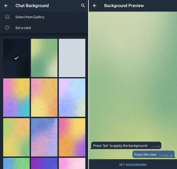Pick the orange-yellow candy jar wallpaper
Image resolution: width=177 pixels, height=169 pixels.
click(x=44, y=98)
